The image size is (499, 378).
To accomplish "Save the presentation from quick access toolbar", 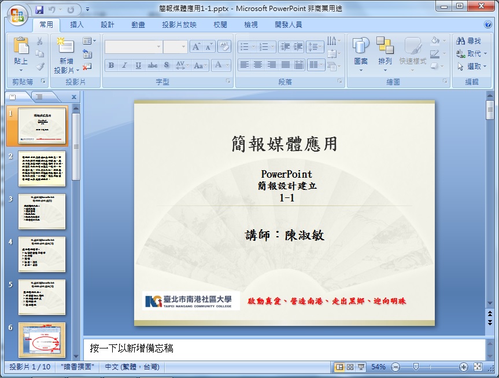I will (x=39, y=9).
